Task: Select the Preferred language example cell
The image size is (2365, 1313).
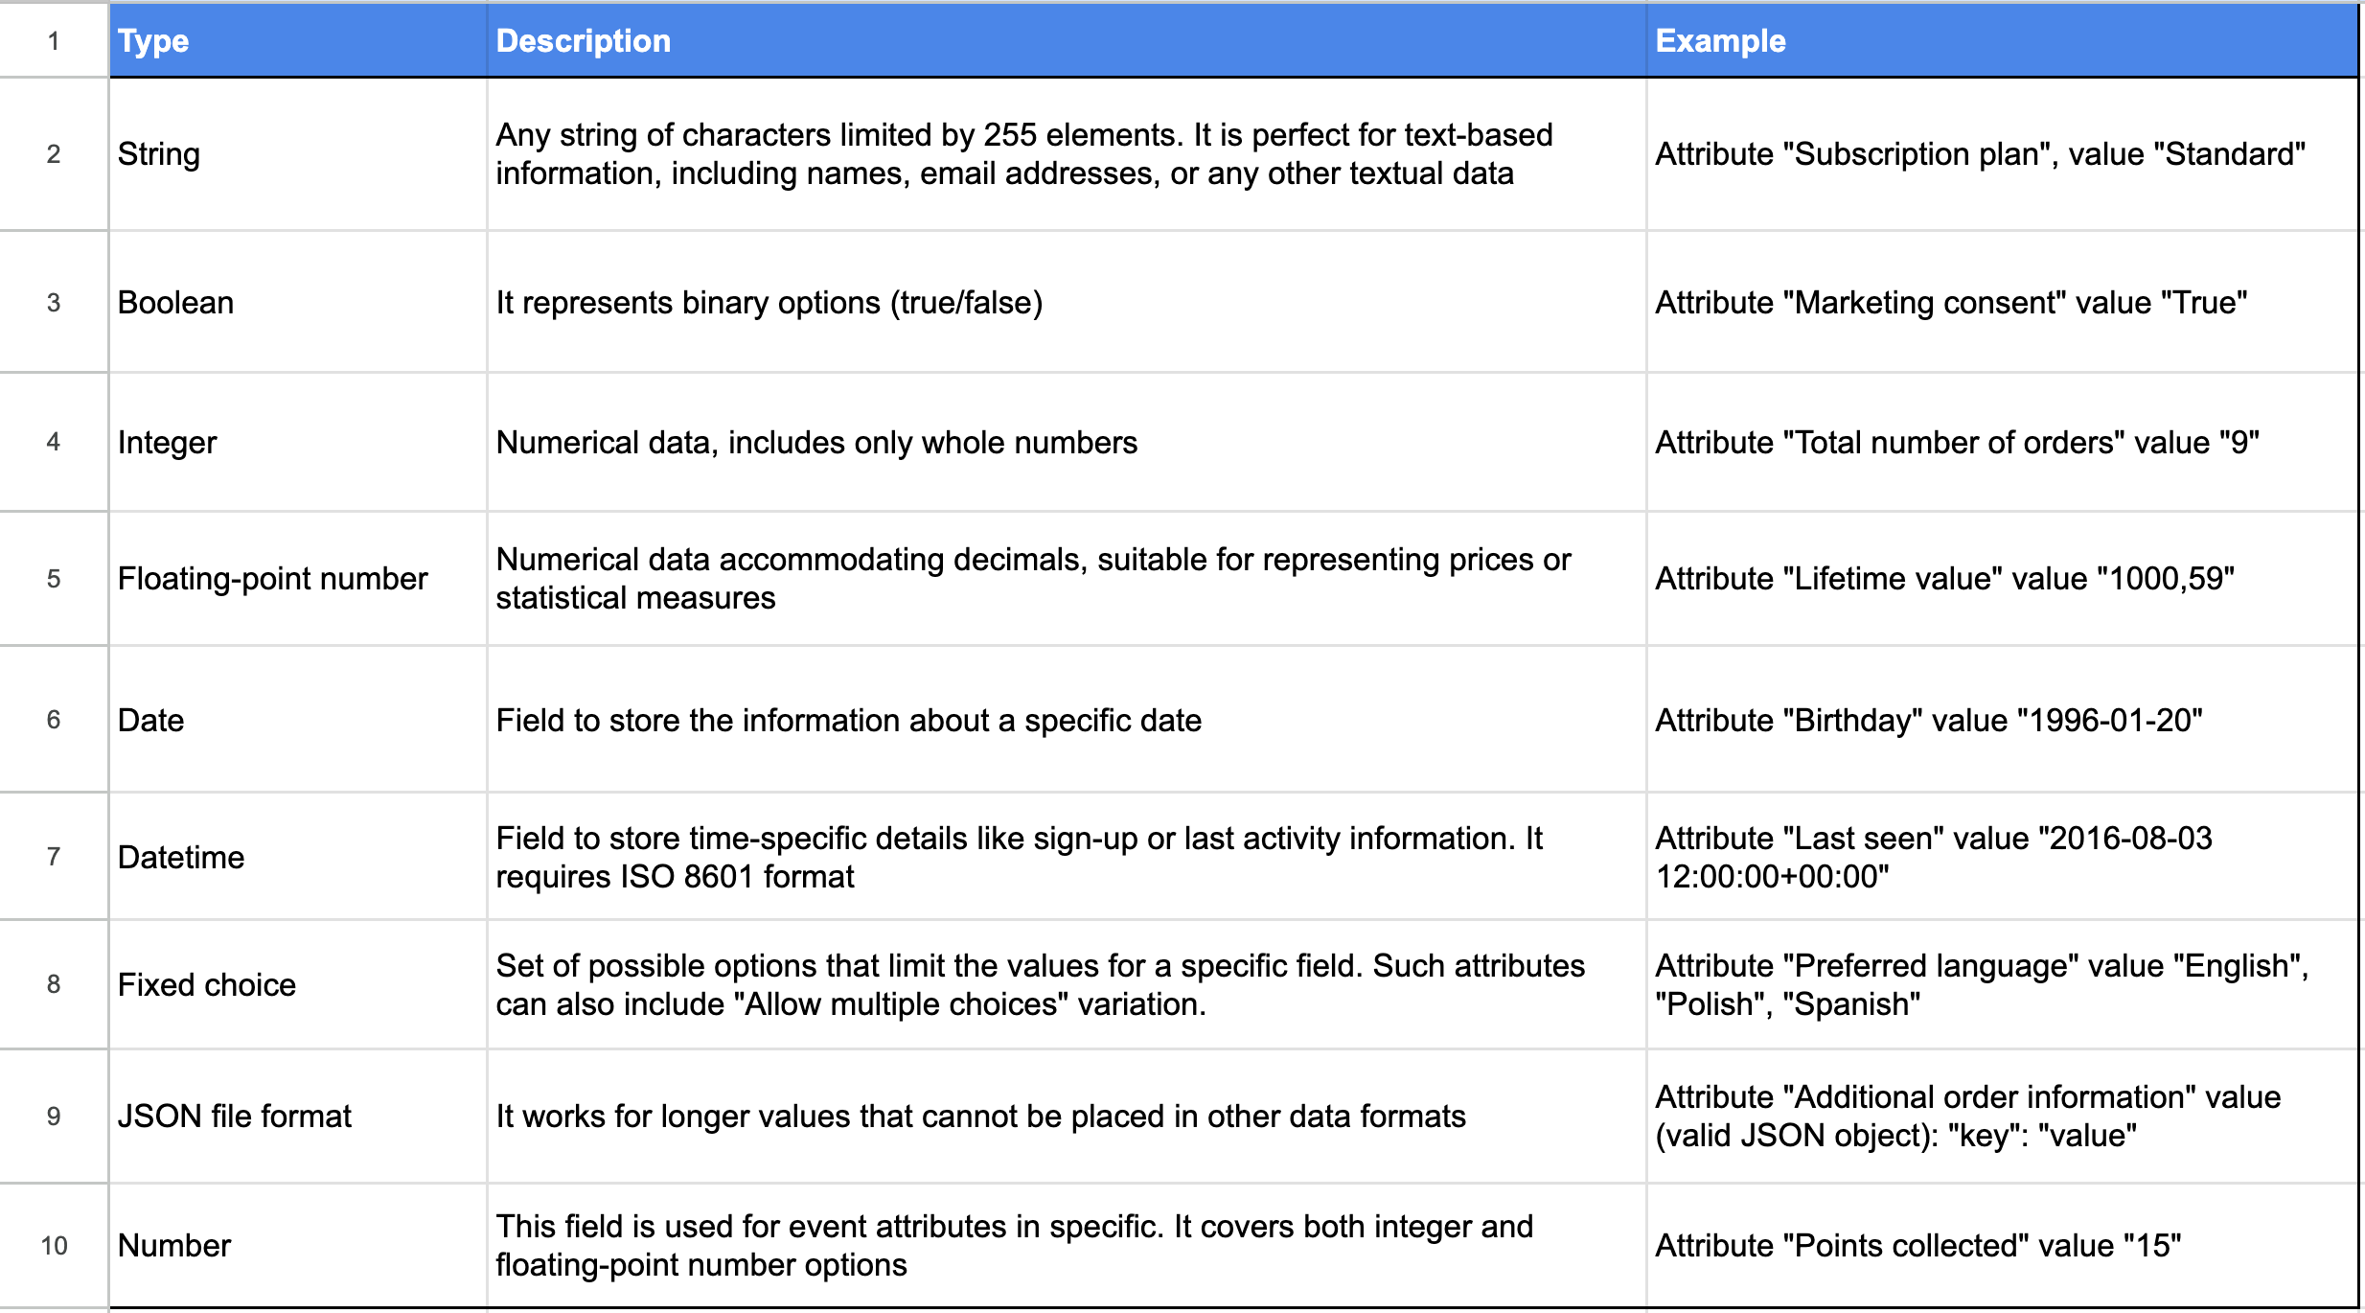Action: pos(2001,984)
